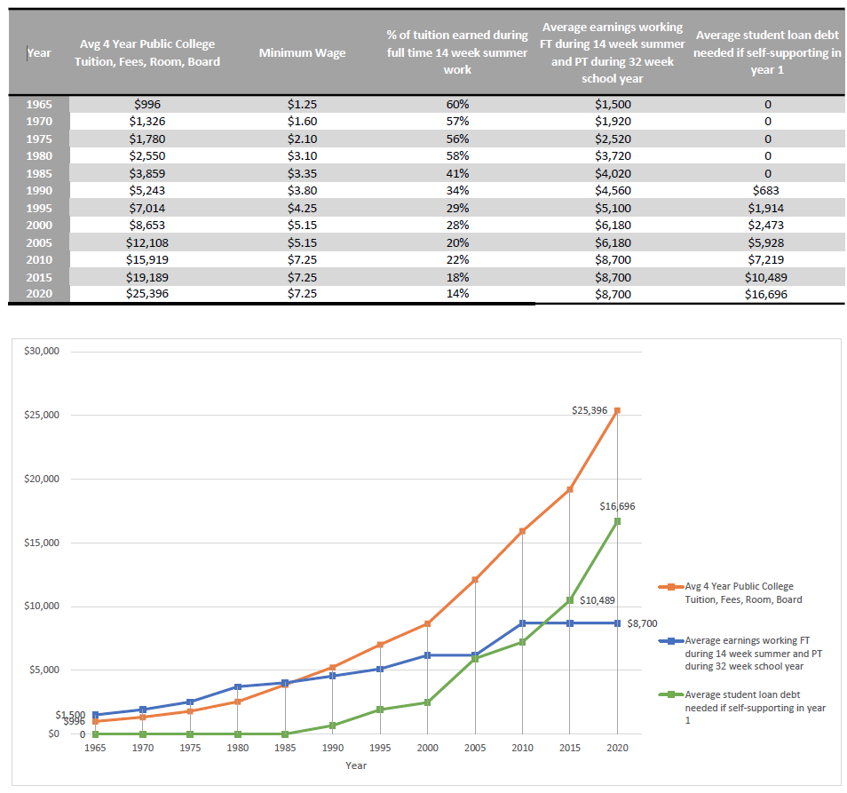Select the Average earnings working FT header

click(613, 53)
